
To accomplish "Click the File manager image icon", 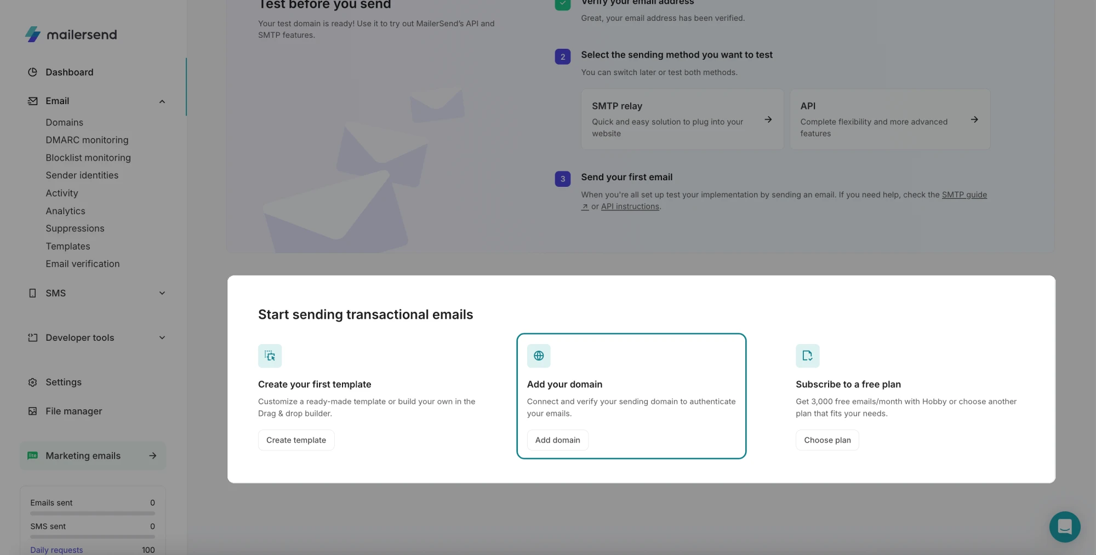I will [x=32, y=411].
